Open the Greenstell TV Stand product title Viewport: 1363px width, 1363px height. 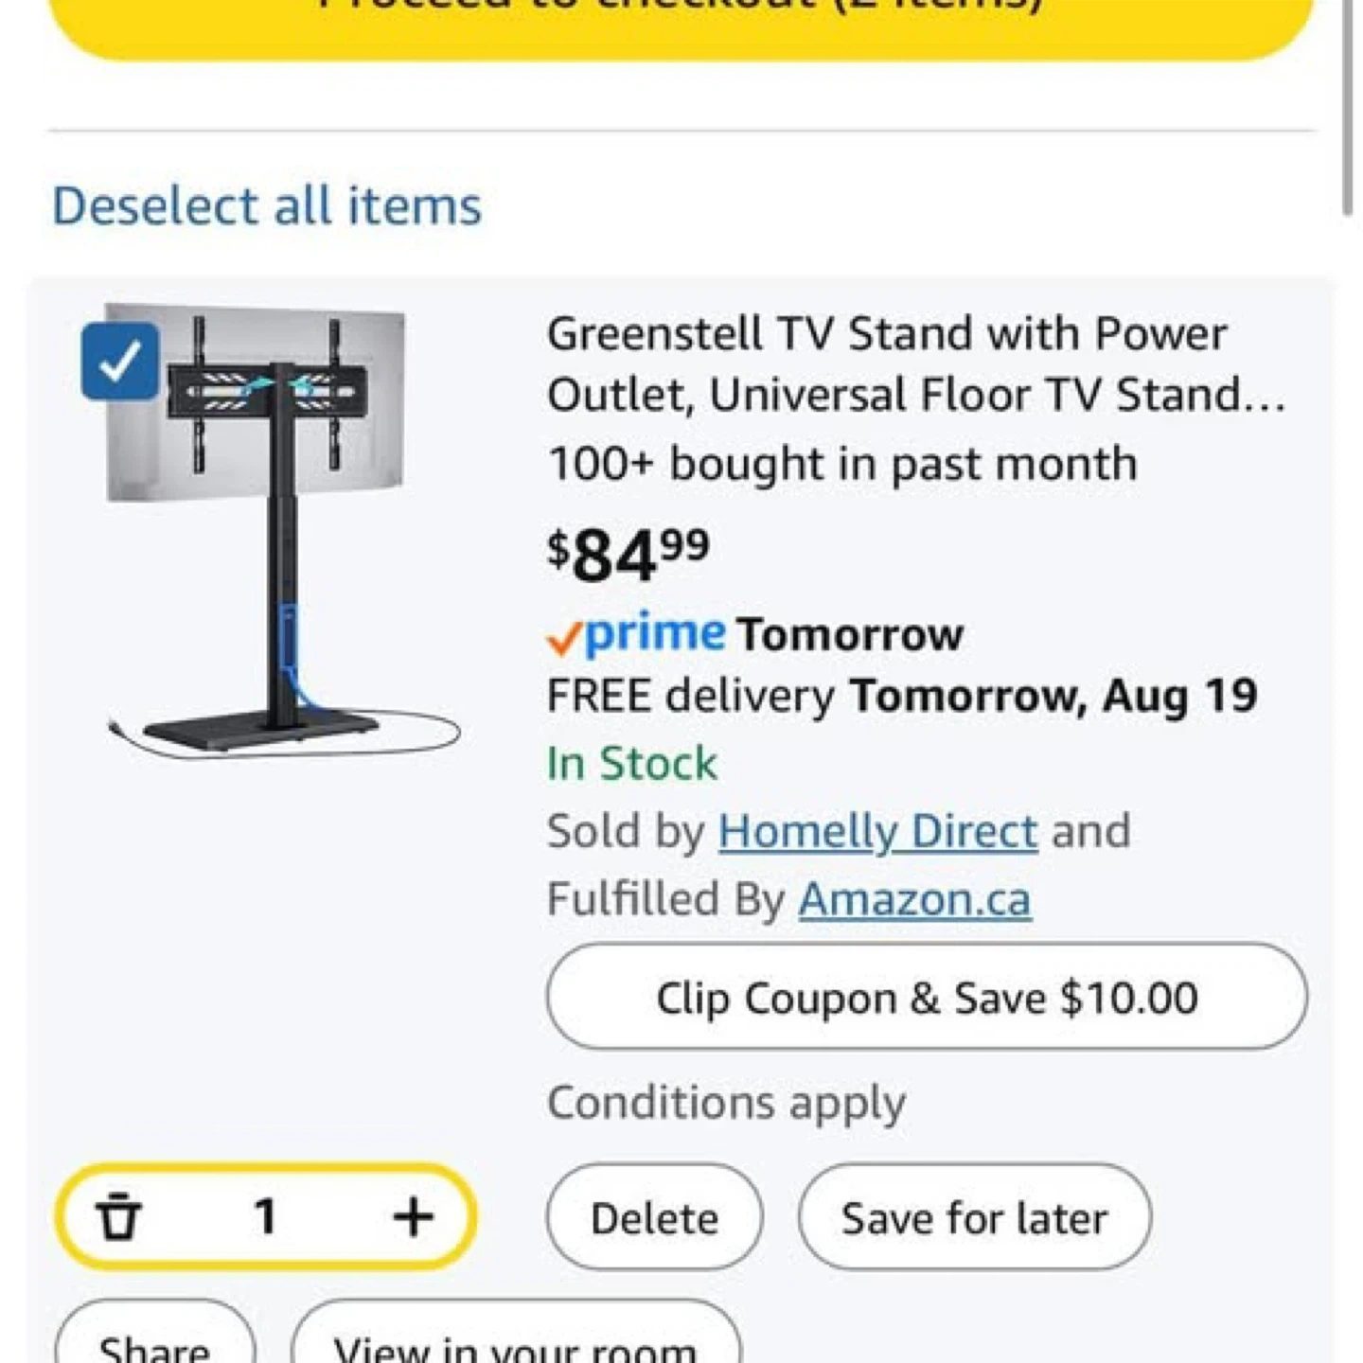tap(914, 364)
